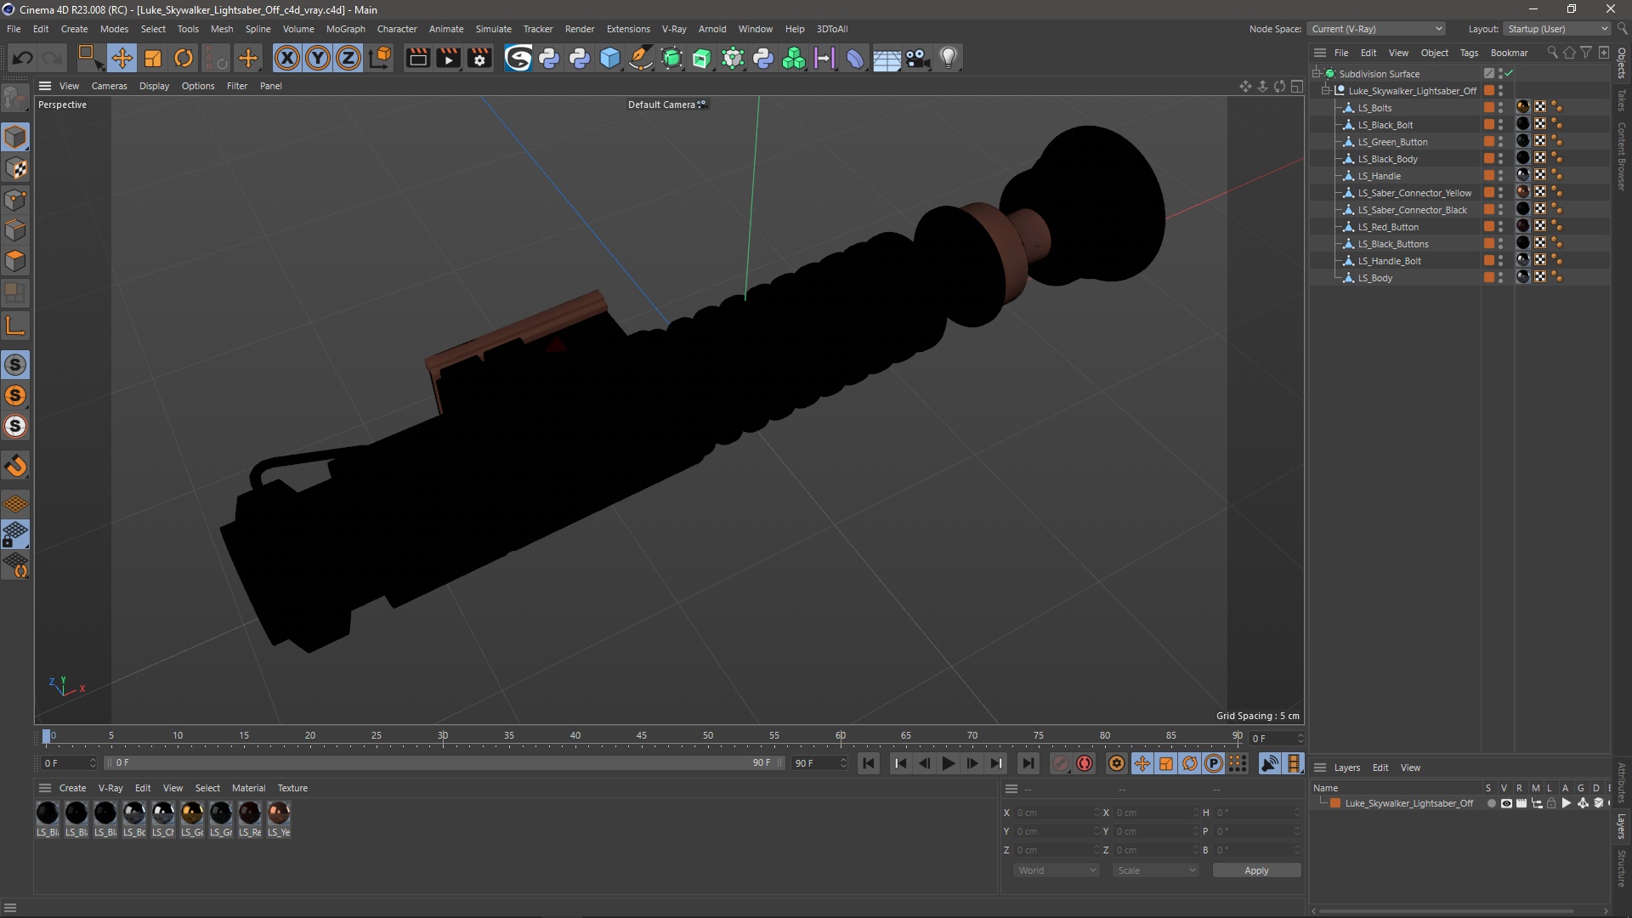Activate the Rotate tool
Viewport: 1632px width, 918px height.
(x=184, y=58)
